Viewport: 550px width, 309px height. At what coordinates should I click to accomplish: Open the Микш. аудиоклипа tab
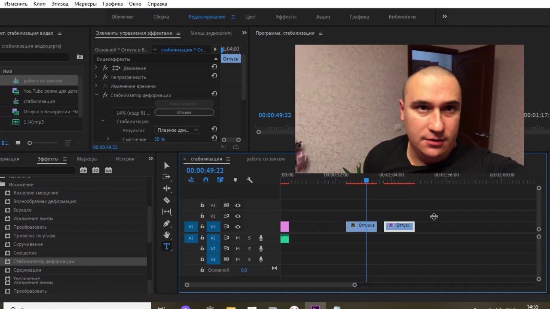tap(211, 33)
